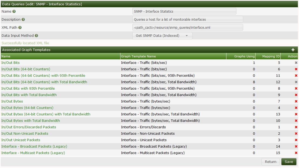The width and height of the screenshot is (299, 168).
Task: Open the Data Input Method dropdown
Action: [x=162, y=35]
